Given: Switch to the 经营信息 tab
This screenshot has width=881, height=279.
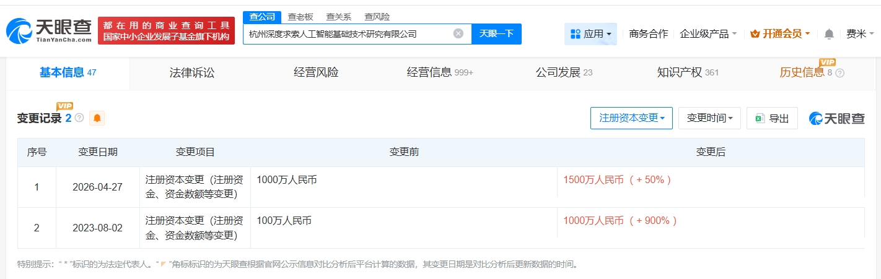Looking at the screenshot, I should point(440,73).
